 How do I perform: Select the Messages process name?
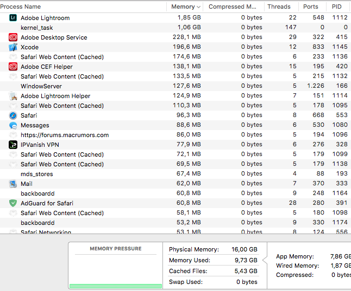pos(35,125)
